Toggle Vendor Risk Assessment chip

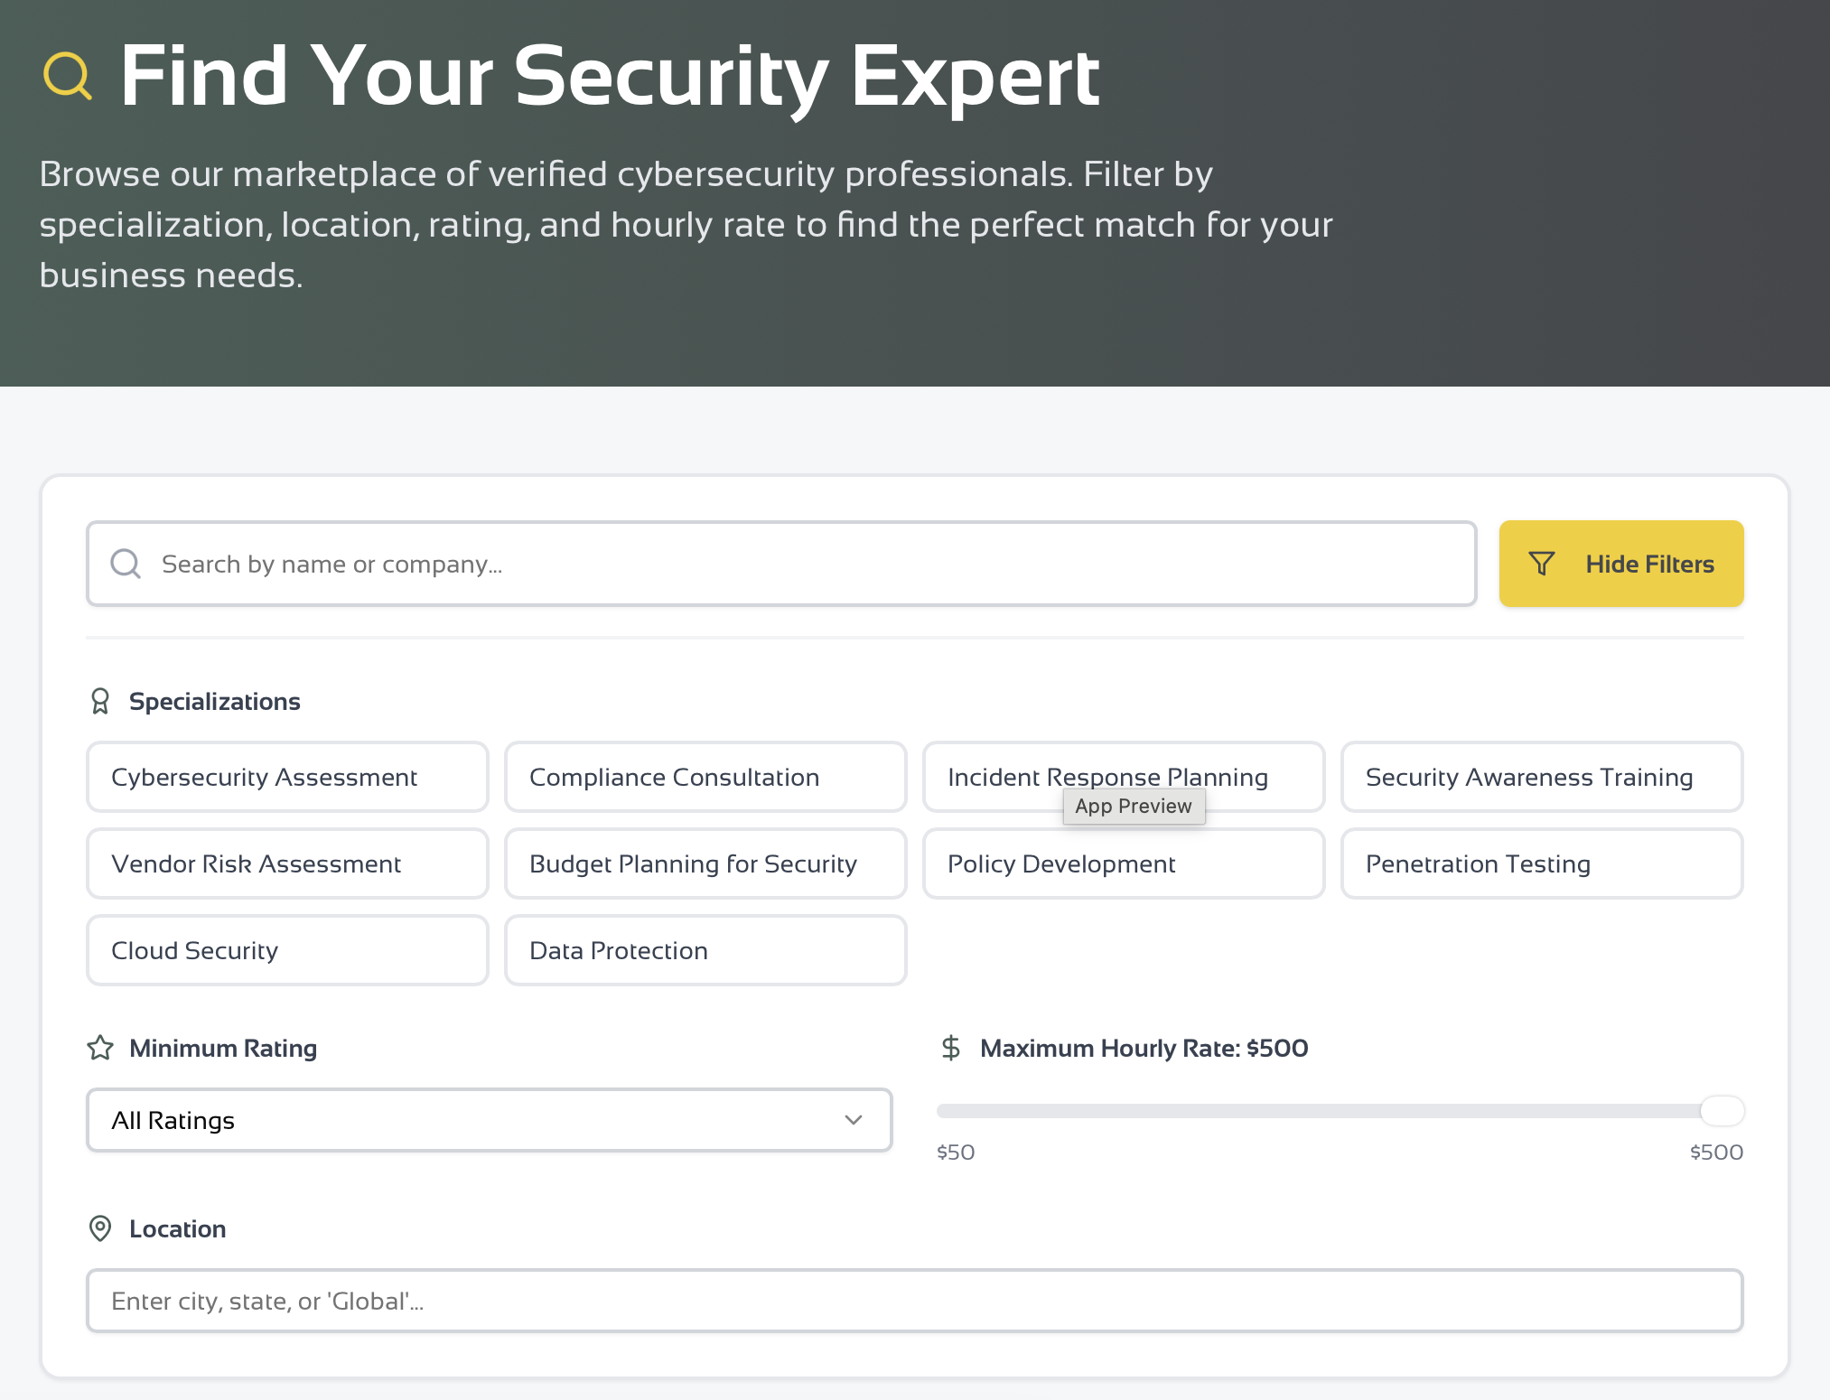click(x=287, y=863)
